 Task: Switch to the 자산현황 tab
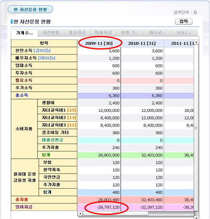click(51, 33)
